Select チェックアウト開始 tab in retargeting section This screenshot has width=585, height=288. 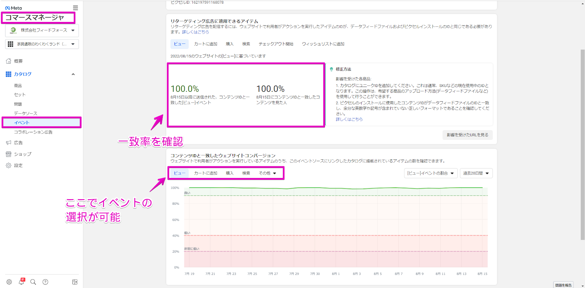pyautogui.click(x=276, y=44)
